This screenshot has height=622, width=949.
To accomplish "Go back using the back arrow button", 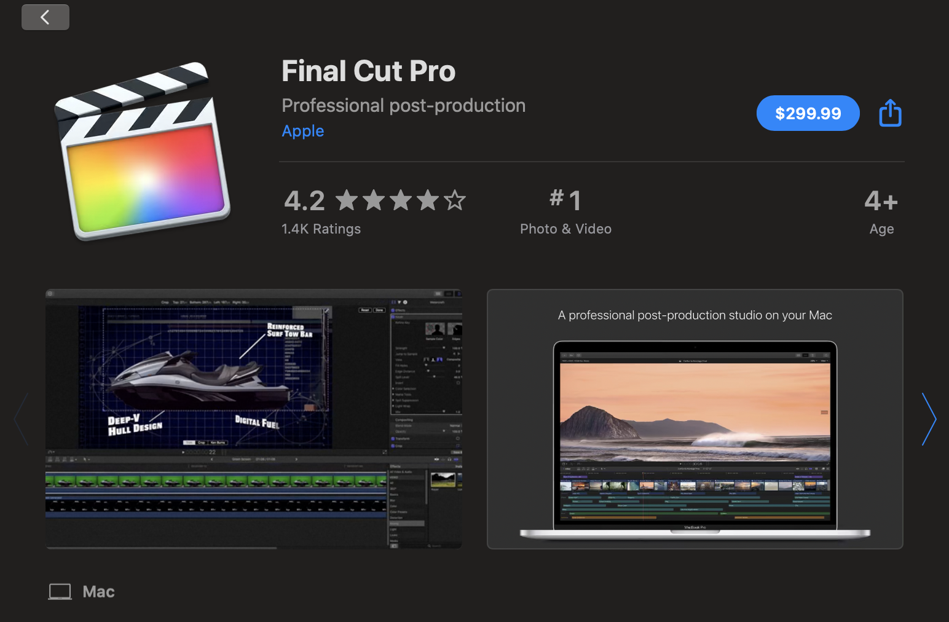I will coord(45,17).
